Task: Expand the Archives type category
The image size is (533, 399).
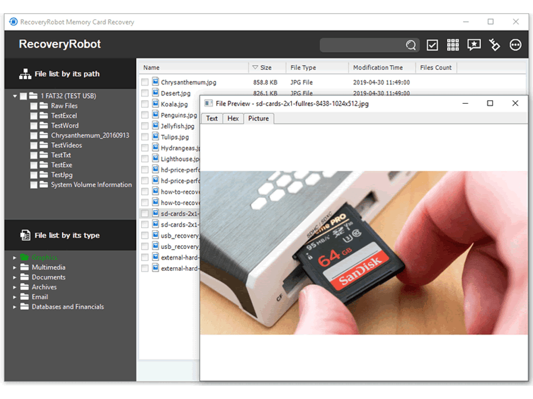Action: [15, 287]
